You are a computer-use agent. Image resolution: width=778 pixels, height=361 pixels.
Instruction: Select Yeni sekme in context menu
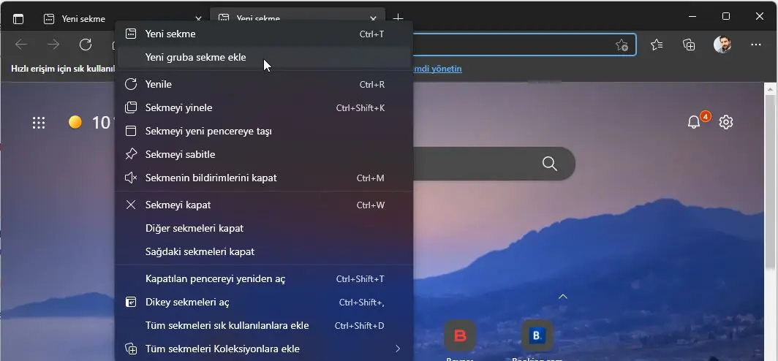tap(264, 34)
